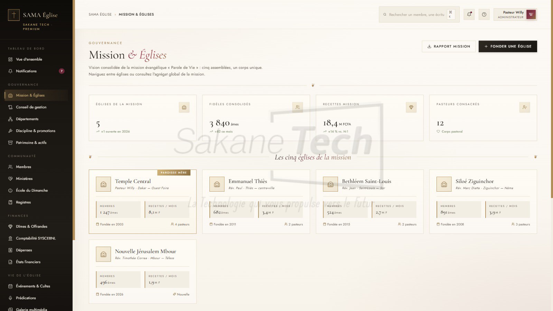Viewport: 553px width, 311px height.
Task: Open Patrimoine & actifs
Action: click(x=36, y=143)
